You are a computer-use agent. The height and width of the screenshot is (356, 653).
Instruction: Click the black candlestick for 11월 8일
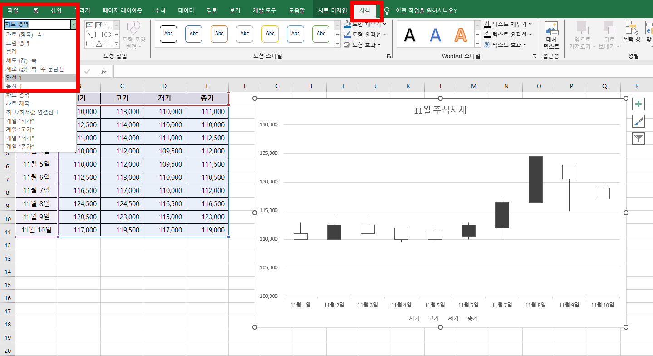pos(535,179)
